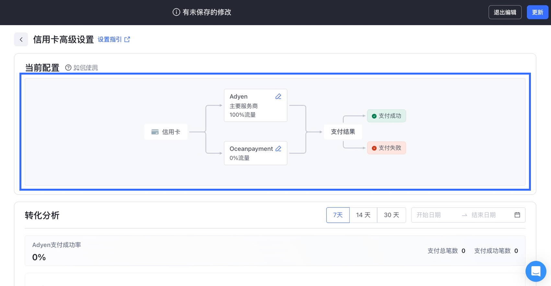Select the Oceanpayment 0%流量 card
The width and height of the screenshot is (551, 286).
coord(255,153)
